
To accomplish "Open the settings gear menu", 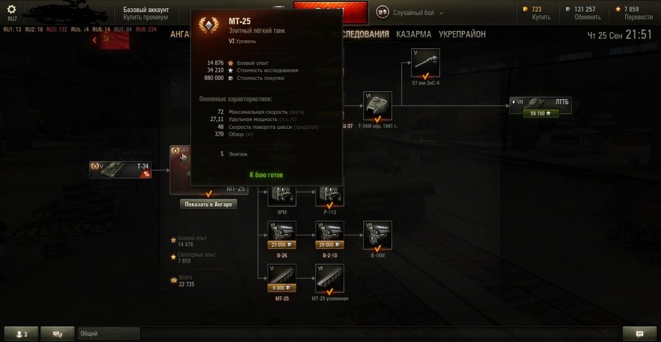I will coord(12,9).
